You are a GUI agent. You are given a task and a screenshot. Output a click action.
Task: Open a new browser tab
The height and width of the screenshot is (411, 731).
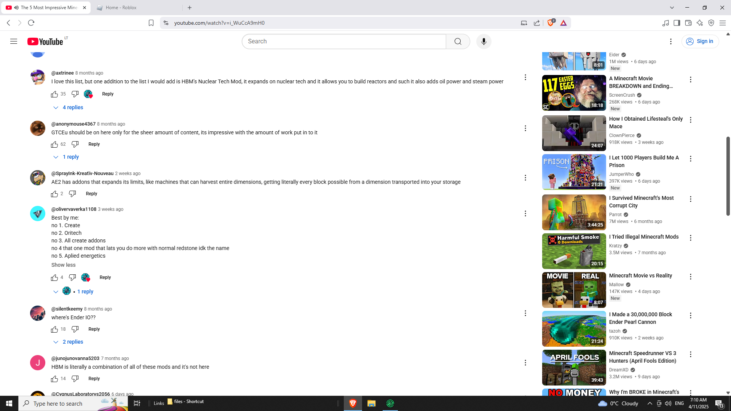(x=190, y=8)
